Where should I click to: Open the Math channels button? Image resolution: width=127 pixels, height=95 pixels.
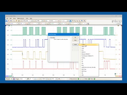tap(88, 23)
